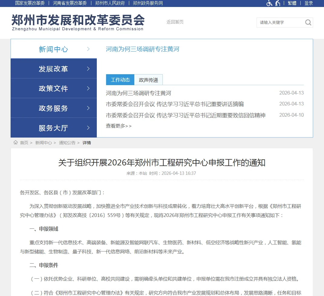Viewport: 324px width, 296px height.
Task: Open the 服务大厅 menu item
Action: [x=54, y=128]
